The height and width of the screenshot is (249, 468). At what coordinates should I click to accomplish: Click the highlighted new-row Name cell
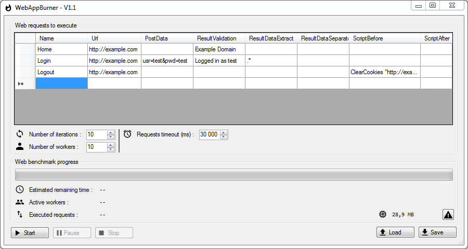click(61, 84)
